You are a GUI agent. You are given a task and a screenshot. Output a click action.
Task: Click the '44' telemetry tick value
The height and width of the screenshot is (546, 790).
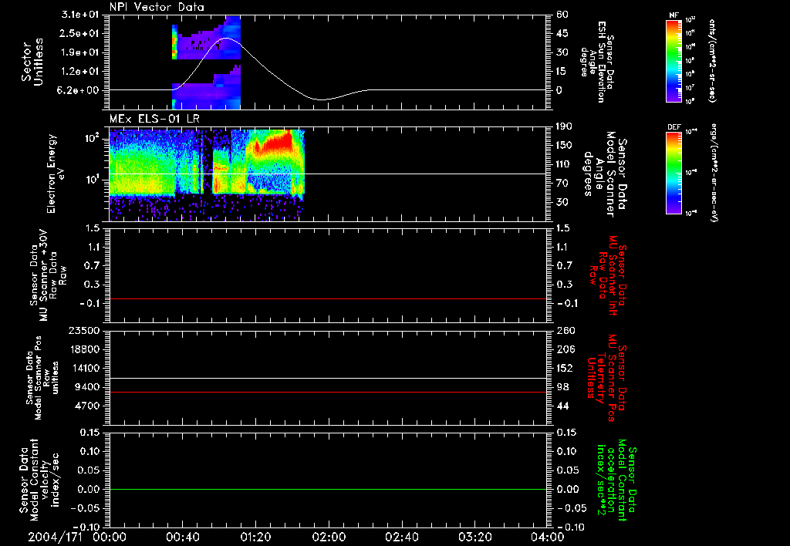[562, 406]
